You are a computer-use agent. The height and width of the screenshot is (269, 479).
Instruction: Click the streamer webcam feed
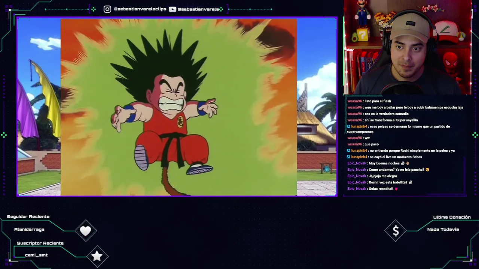coord(408,47)
